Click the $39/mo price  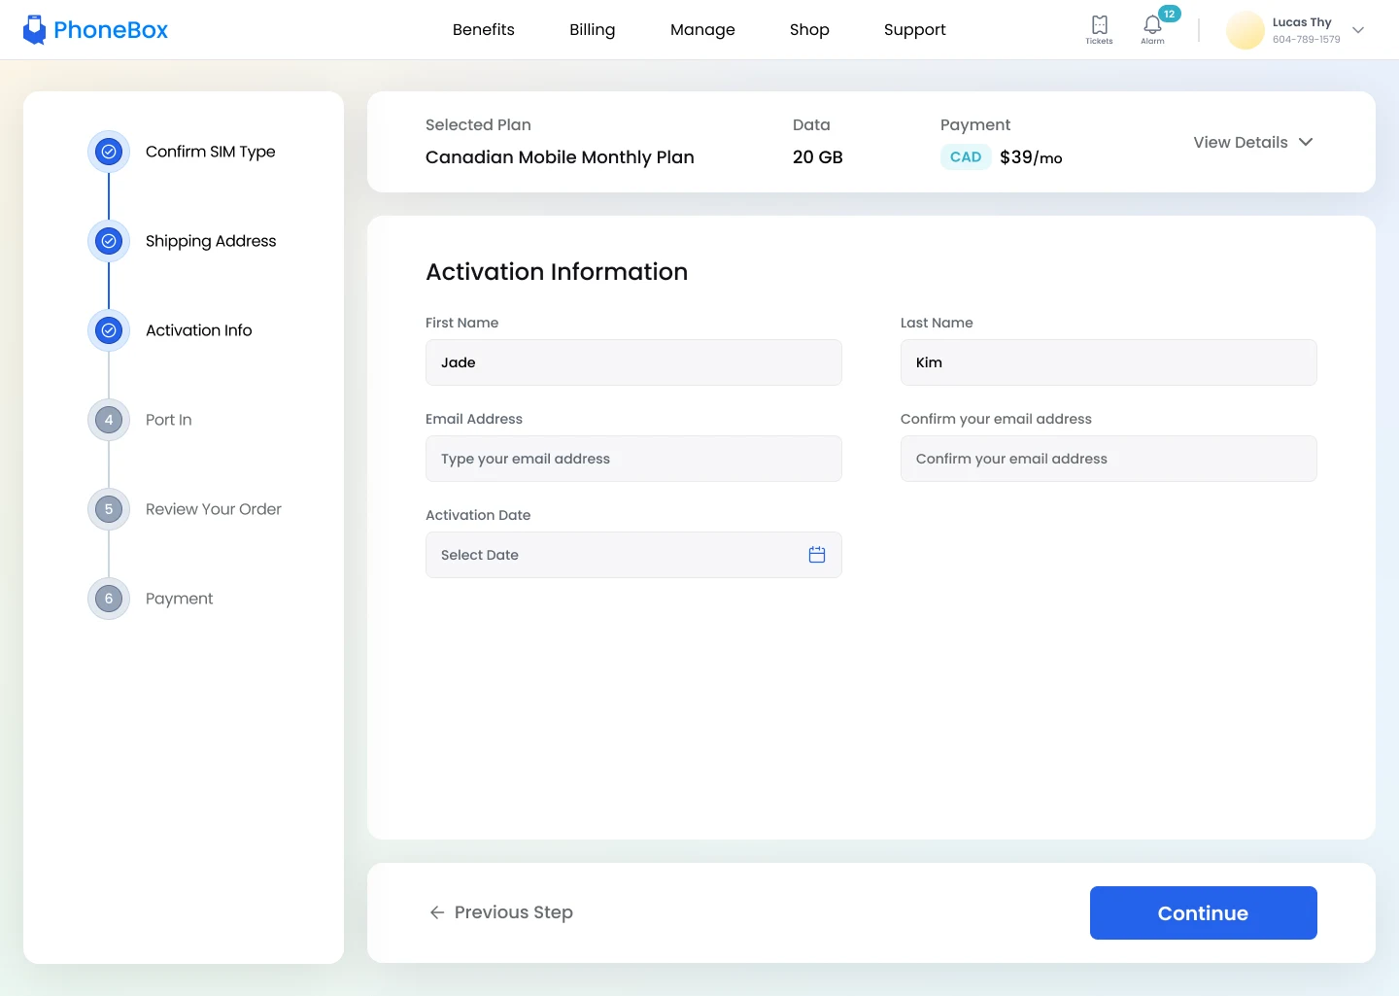click(x=1031, y=157)
